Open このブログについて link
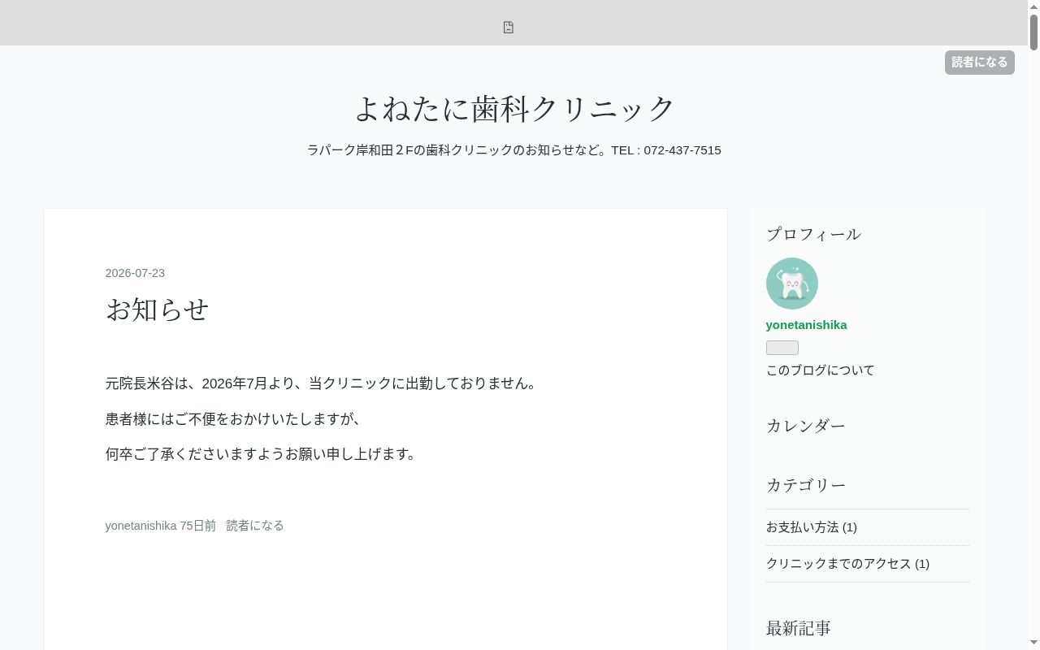The image size is (1040, 650). (x=820, y=370)
